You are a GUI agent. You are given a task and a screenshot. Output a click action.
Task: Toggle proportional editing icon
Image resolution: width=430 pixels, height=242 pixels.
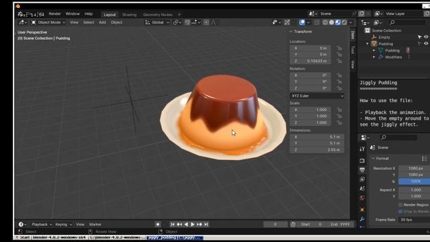(206, 22)
